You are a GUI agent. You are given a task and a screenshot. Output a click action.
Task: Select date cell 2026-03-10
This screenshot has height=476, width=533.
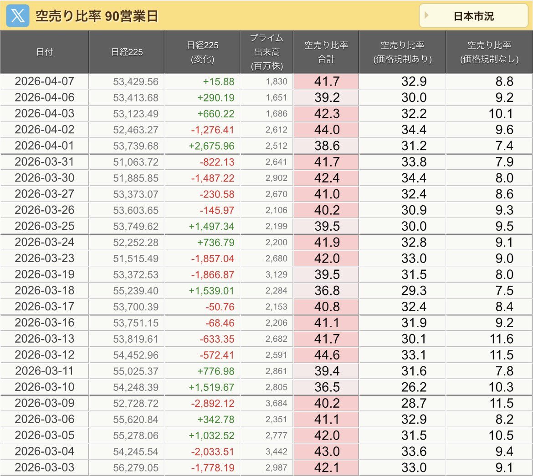pos(45,387)
